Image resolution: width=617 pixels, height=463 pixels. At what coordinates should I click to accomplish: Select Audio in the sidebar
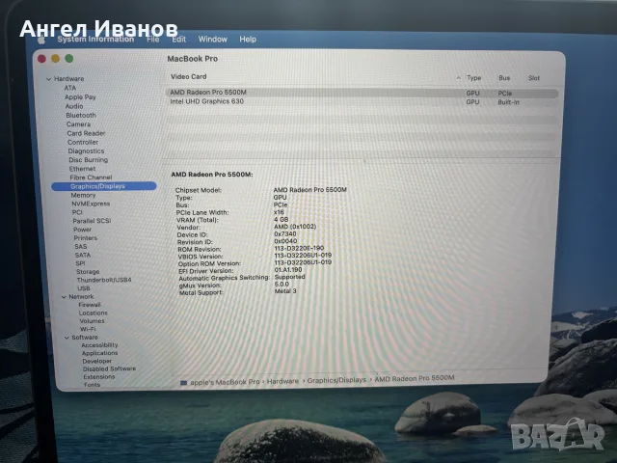(x=74, y=106)
